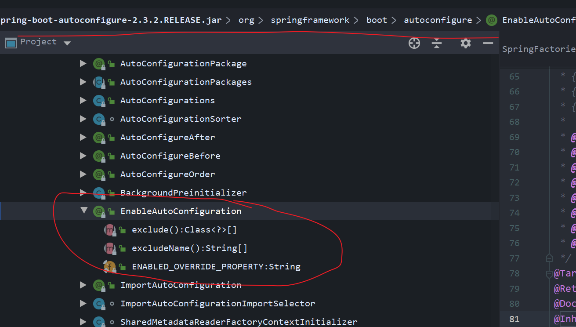The image size is (576, 327).
Task: Expand the AutoConfigureAfter node
Action: point(83,138)
